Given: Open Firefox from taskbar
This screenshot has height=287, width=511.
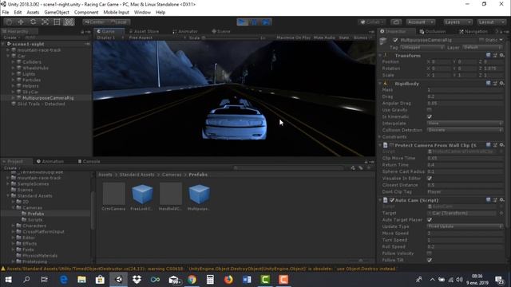Looking at the screenshot, I should 228,280.
